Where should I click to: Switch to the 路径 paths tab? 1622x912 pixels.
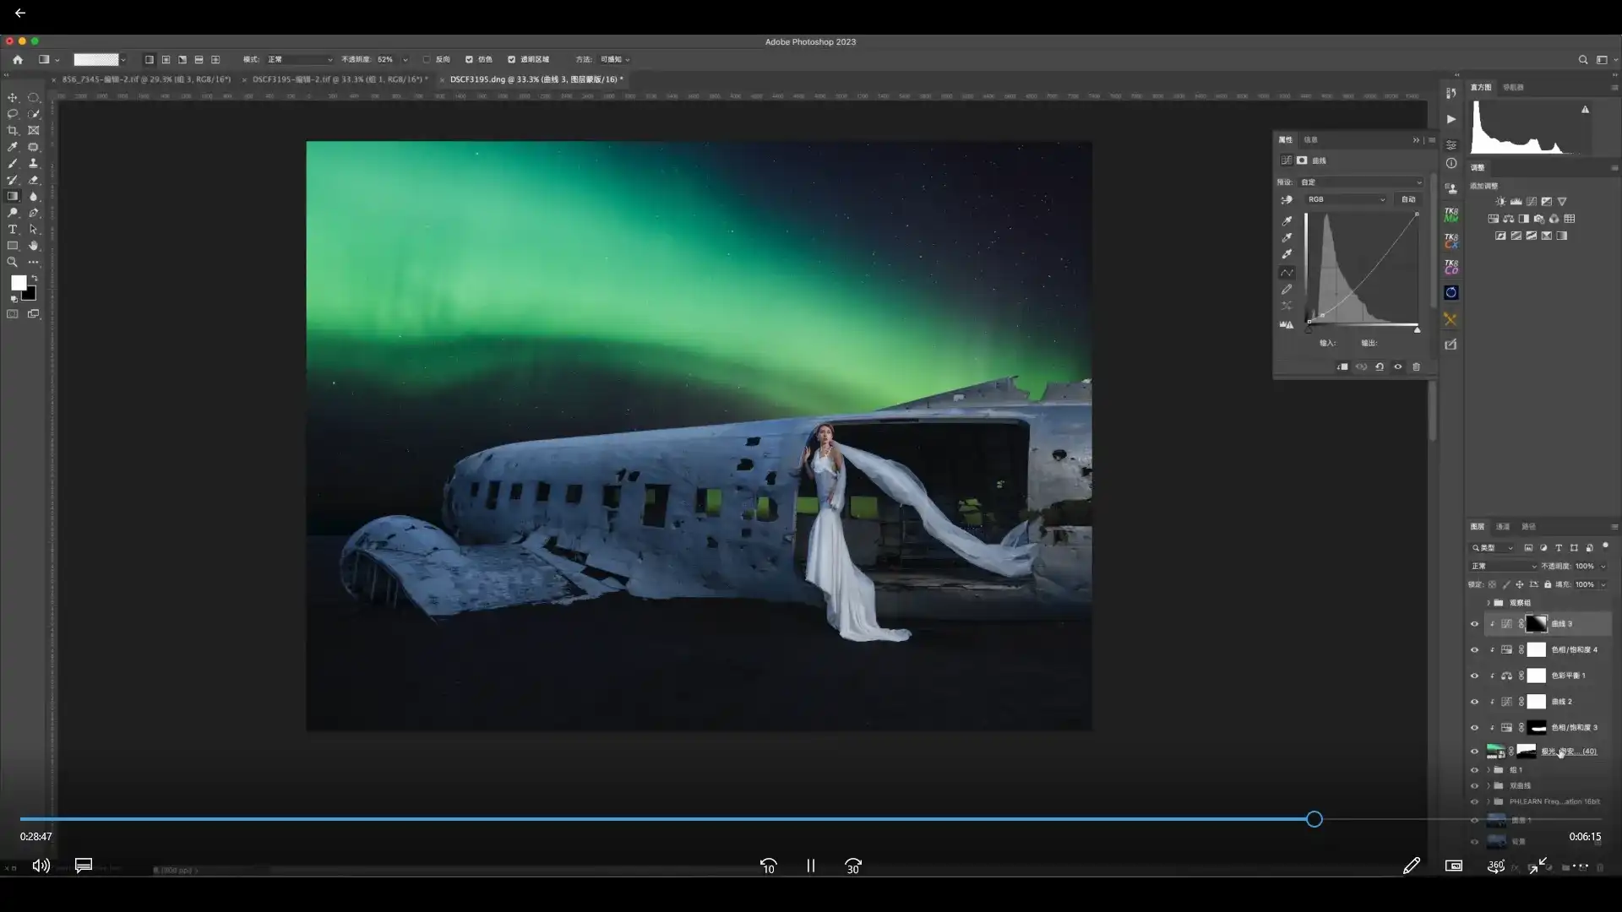point(1529,527)
